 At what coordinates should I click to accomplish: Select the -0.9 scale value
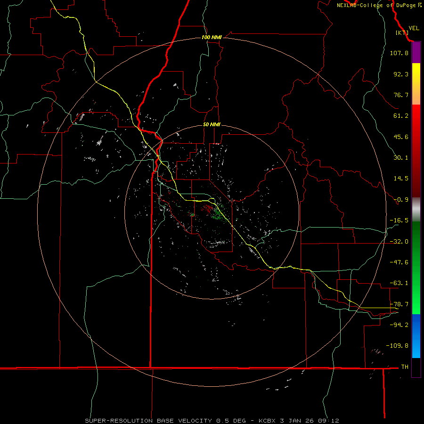point(401,200)
